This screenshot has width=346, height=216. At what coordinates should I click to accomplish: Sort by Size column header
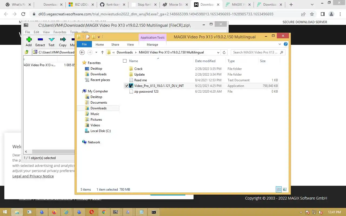(x=263, y=61)
